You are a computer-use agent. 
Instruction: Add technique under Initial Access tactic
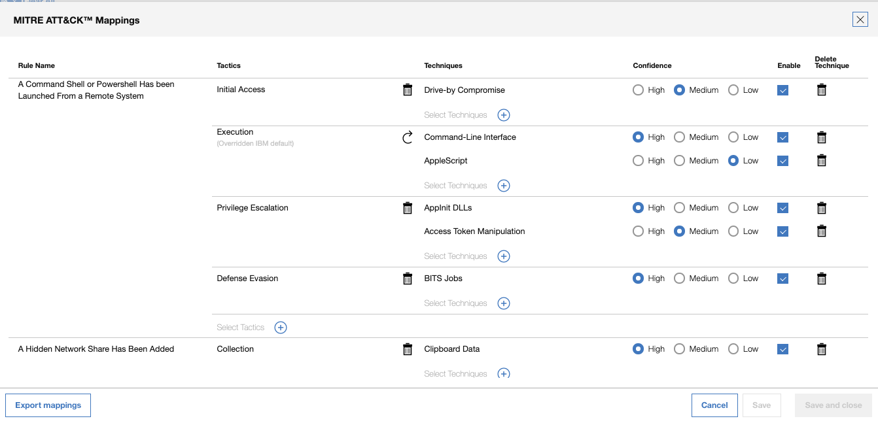(x=504, y=115)
